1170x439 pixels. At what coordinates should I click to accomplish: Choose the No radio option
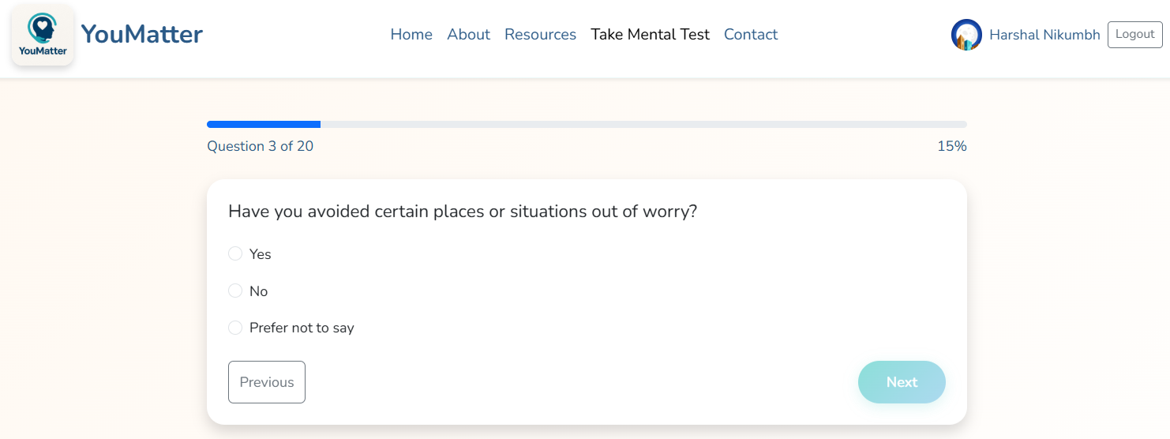[235, 291]
